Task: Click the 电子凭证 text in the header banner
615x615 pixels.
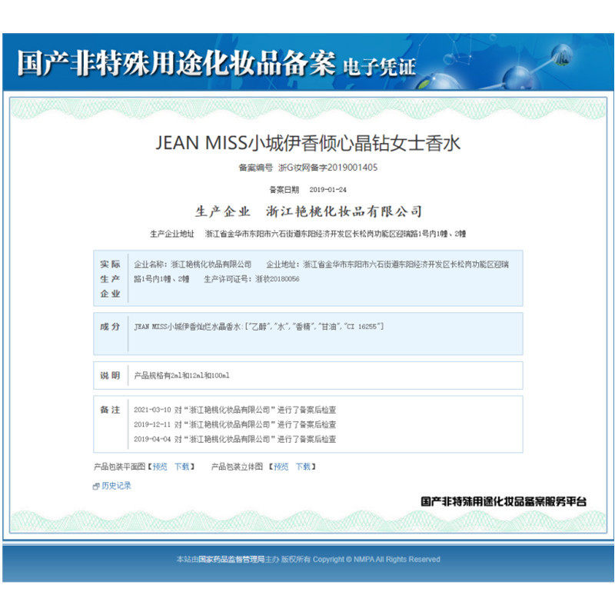Action: pyautogui.click(x=379, y=67)
